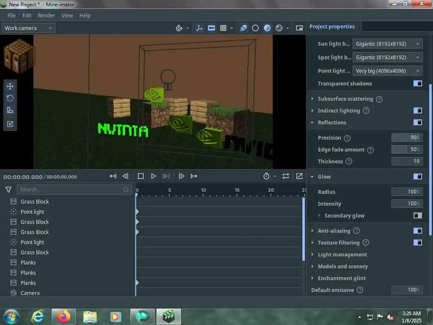Select the Camera item in timeline list
The height and width of the screenshot is (325, 433).
point(30,293)
